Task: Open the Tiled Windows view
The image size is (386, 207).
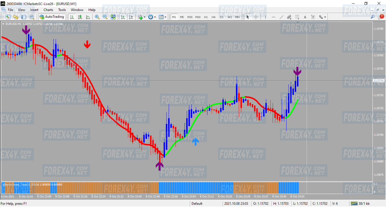Action: click(113, 17)
